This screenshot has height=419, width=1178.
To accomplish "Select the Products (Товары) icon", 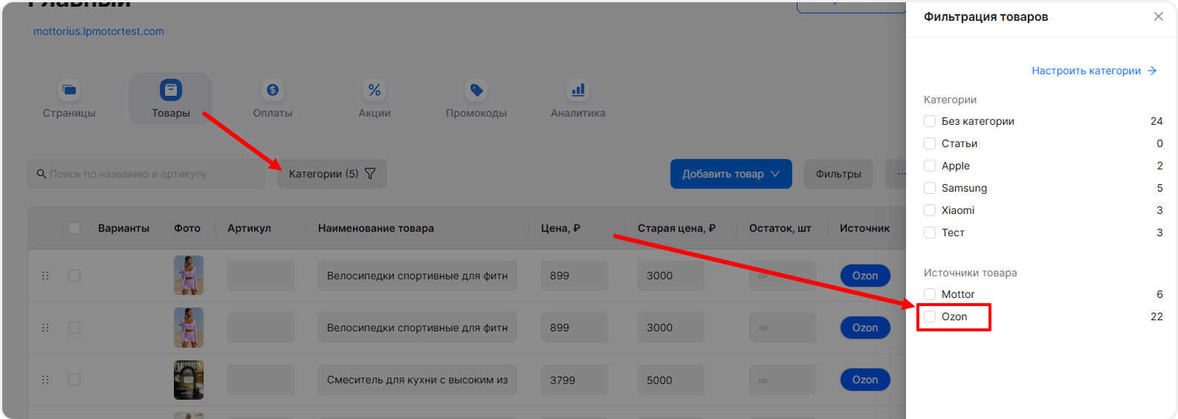I will point(171,91).
